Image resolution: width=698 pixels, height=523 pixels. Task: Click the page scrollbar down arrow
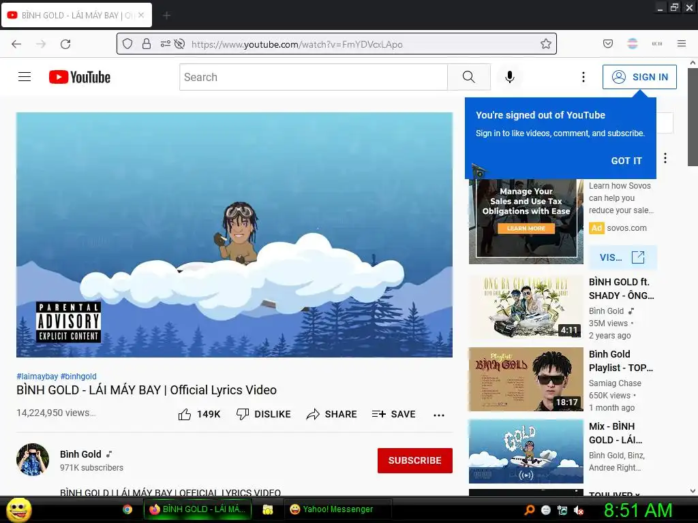693,491
